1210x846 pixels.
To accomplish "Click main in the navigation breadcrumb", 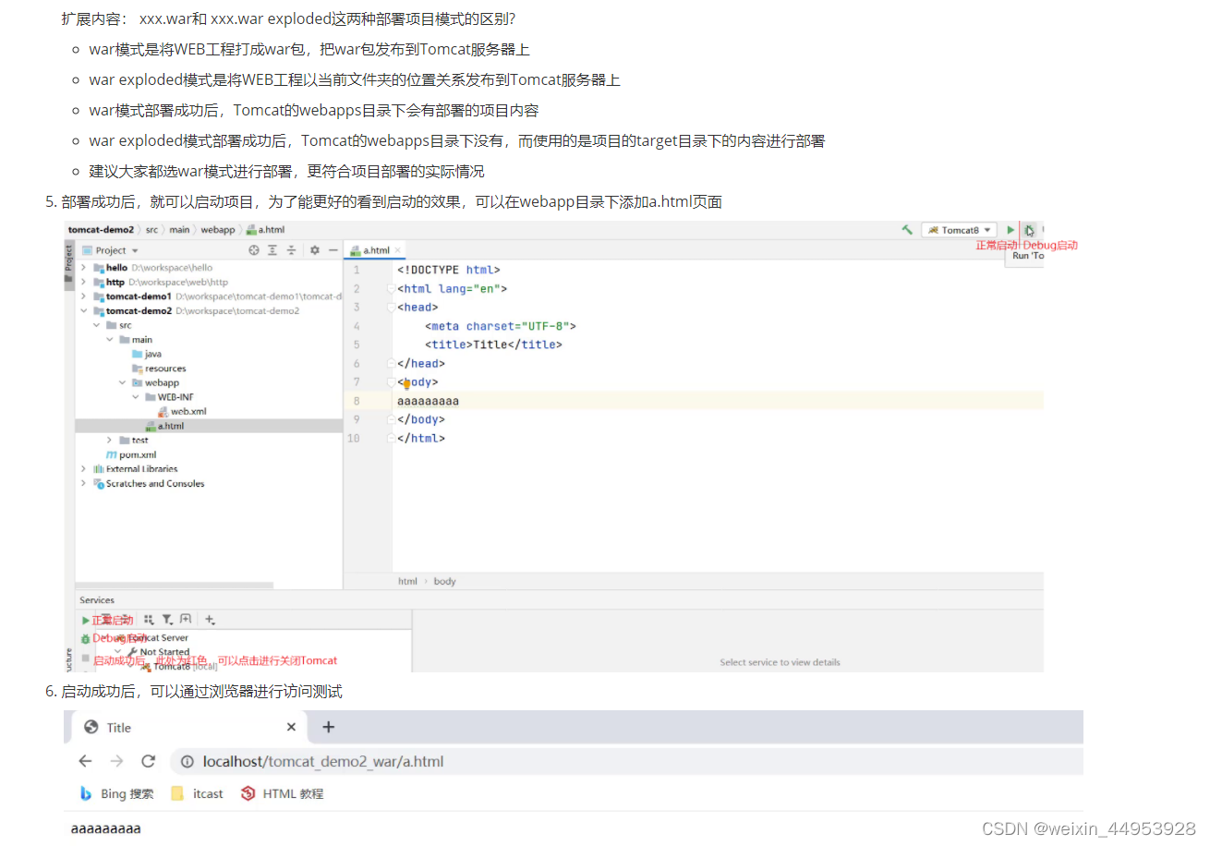I will pyautogui.click(x=179, y=230).
